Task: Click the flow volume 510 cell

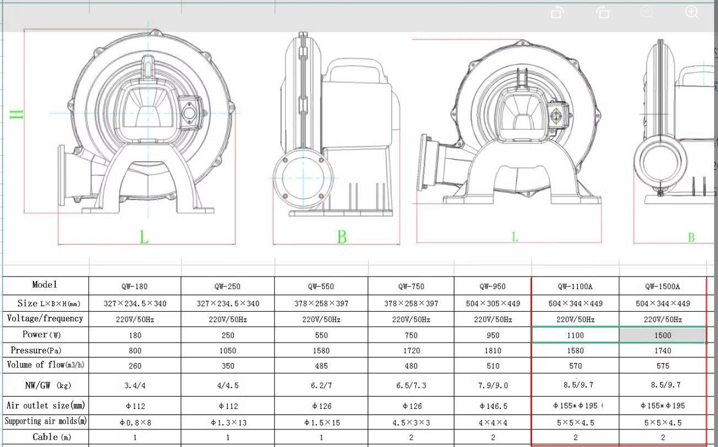Action: pos(493,365)
